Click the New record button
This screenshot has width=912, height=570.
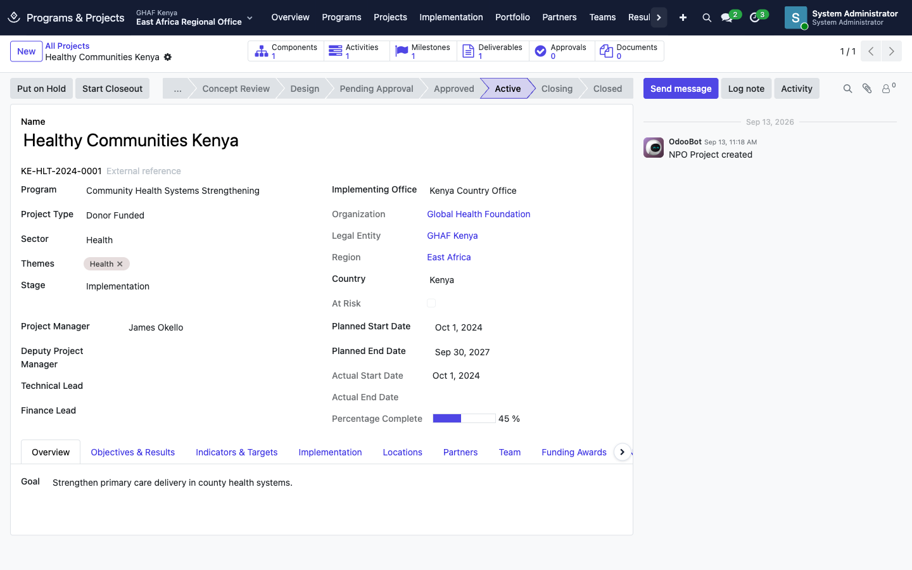(x=26, y=51)
